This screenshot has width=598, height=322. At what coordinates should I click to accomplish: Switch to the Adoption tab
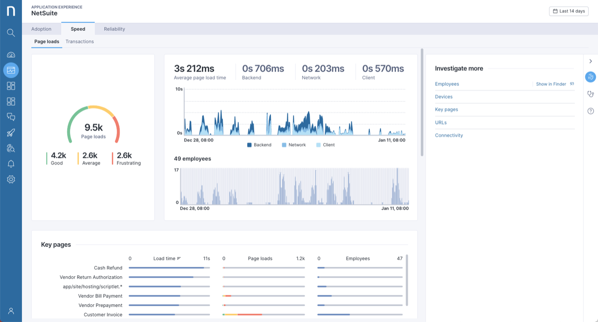point(41,29)
